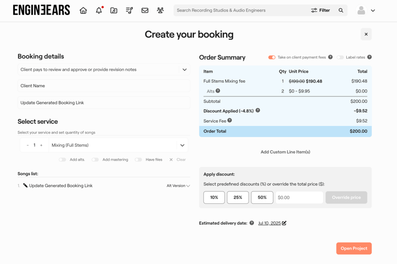Toggle Take on client payment fees
Image resolution: width=397 pixels, height=264 pixels.
(x=272, y=57)
